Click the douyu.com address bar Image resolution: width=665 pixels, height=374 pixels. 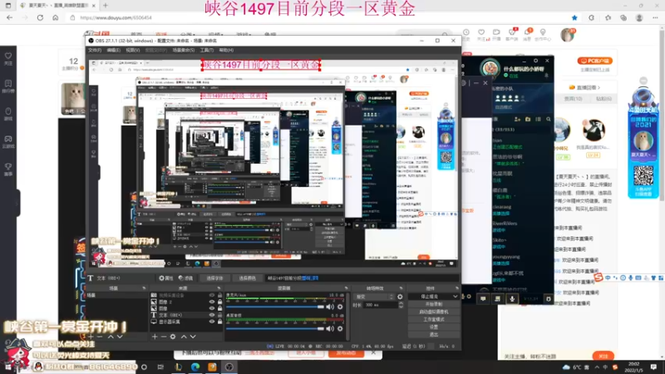tap(318, 17)
